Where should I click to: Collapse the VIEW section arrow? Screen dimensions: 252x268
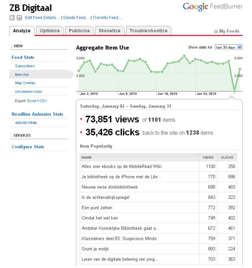[x=11, y=46]
